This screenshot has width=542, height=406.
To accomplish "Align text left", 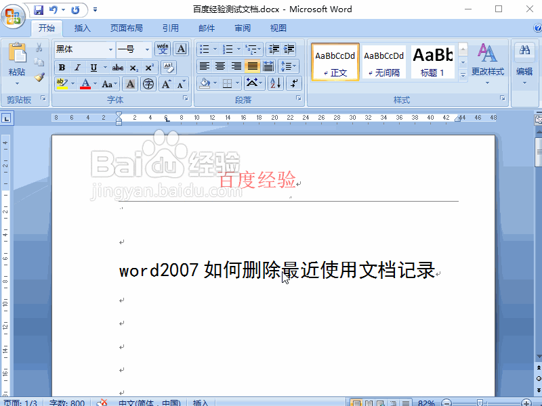I will tap(205, 66).
